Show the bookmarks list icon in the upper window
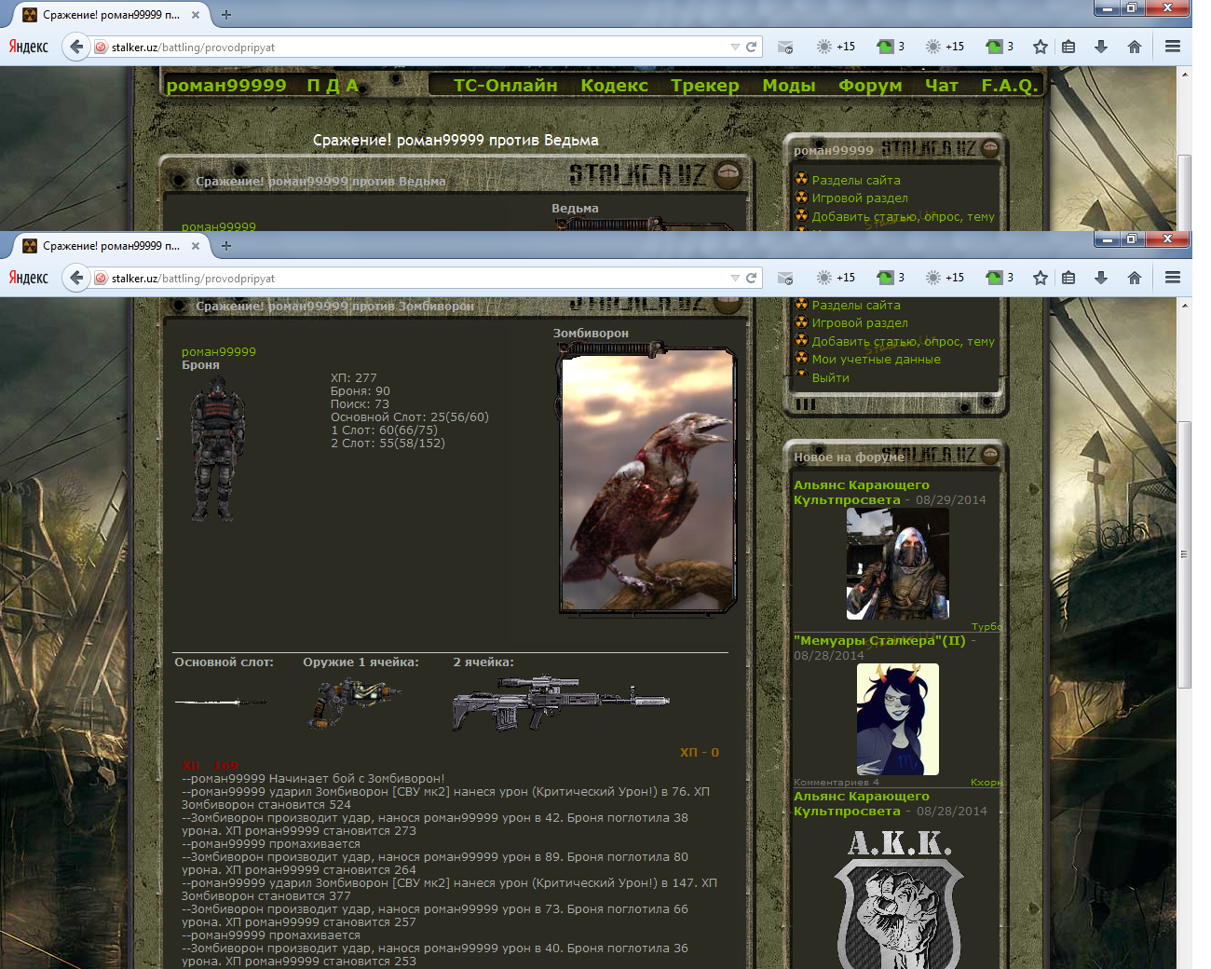1211x969 pixels. point(1068,47)
